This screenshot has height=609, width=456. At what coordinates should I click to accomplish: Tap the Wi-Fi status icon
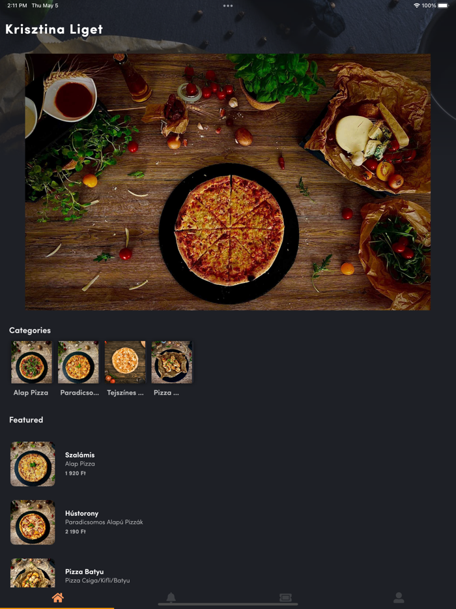click(x=416, y=5)
